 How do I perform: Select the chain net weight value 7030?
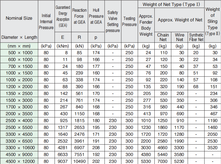(x=163, y=161)
